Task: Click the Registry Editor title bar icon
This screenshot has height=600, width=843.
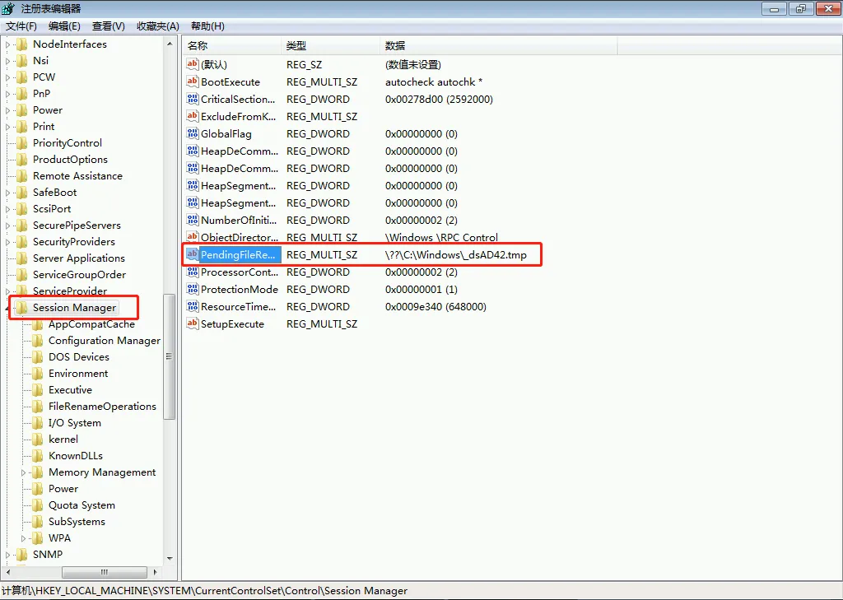Action: point(8,8)
